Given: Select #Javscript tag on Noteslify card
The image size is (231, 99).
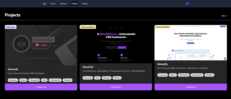Looking at the screenshot, I should (163, 75).
